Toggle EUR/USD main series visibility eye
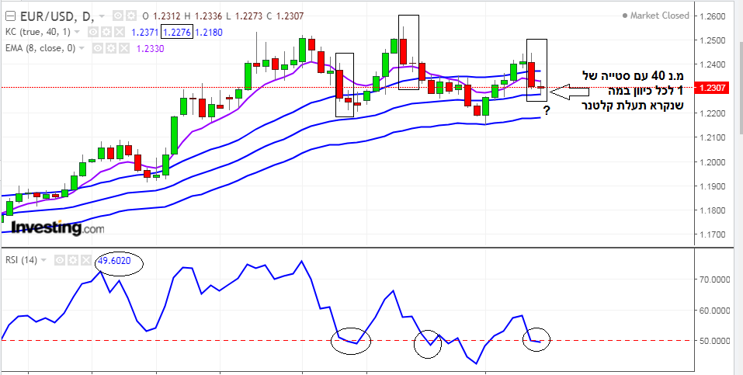Image resolution: width=743 pixels, height=375 pixels. (x=119, y=16)
